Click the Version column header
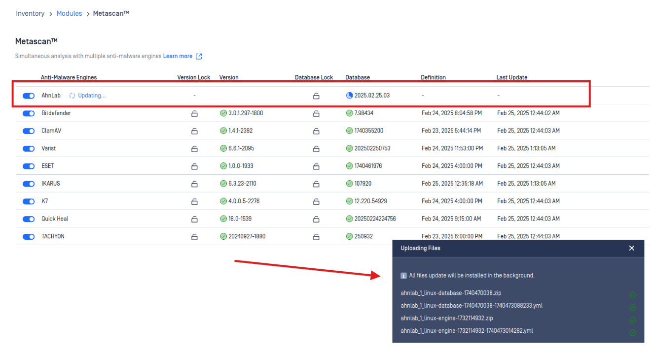This screenshot has width=653, height=350. [x=229, y=77]
